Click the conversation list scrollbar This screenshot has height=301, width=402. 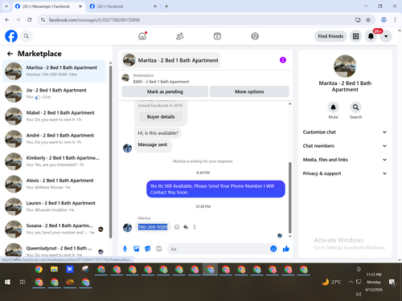coord(110,152)
